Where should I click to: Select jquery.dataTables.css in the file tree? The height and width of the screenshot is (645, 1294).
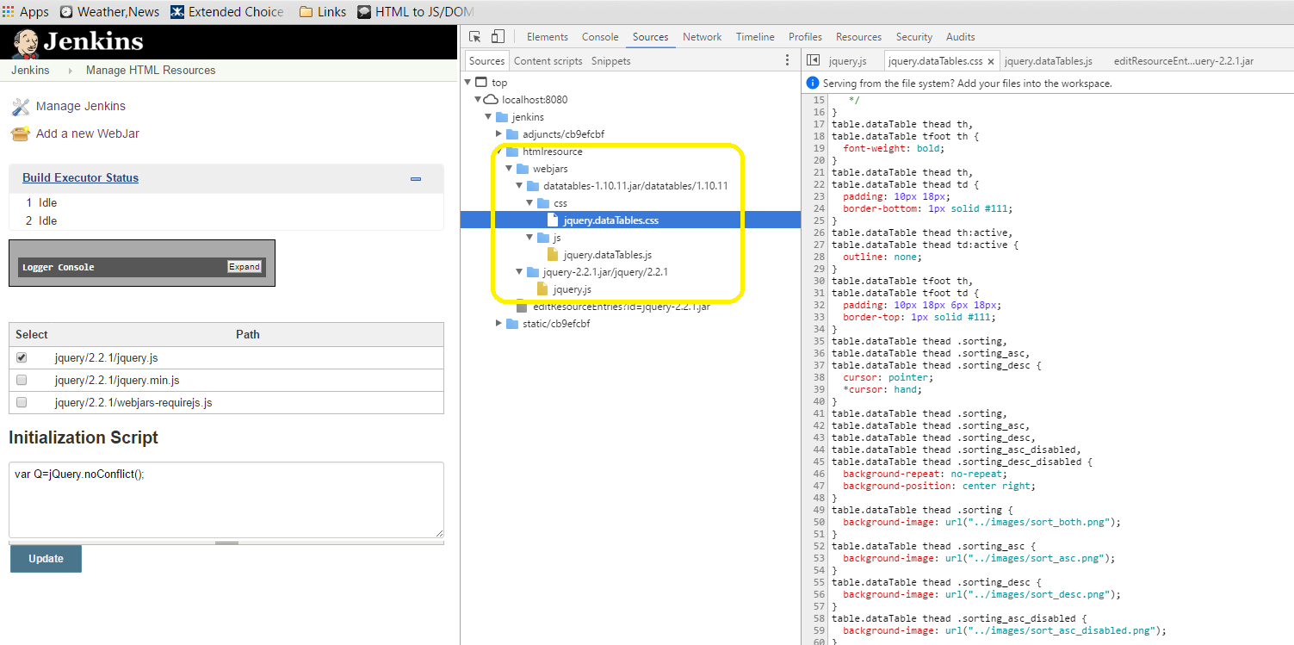(630, 220)
